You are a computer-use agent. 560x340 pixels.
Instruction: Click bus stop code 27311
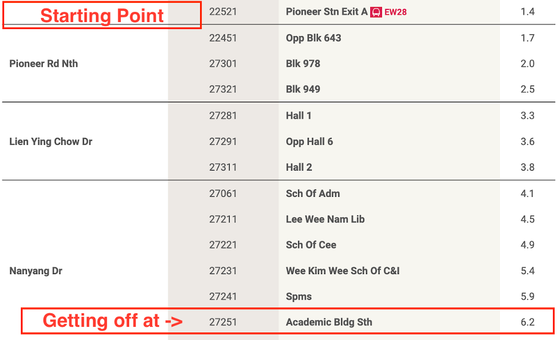coord(223,167)
